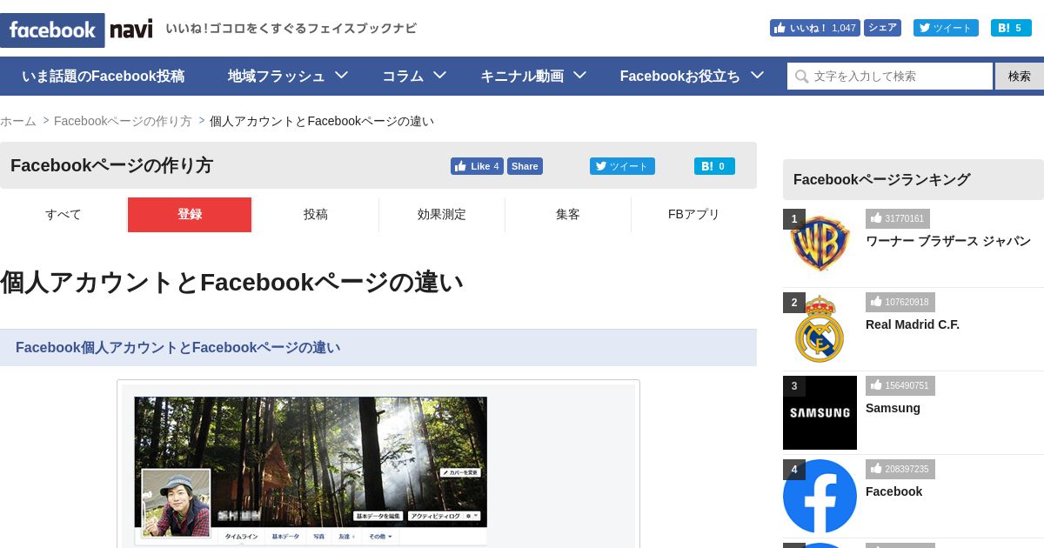Screen dimensions: 1044x548
Task: Select the 登録 tab
Action: [x=190, y=215]
